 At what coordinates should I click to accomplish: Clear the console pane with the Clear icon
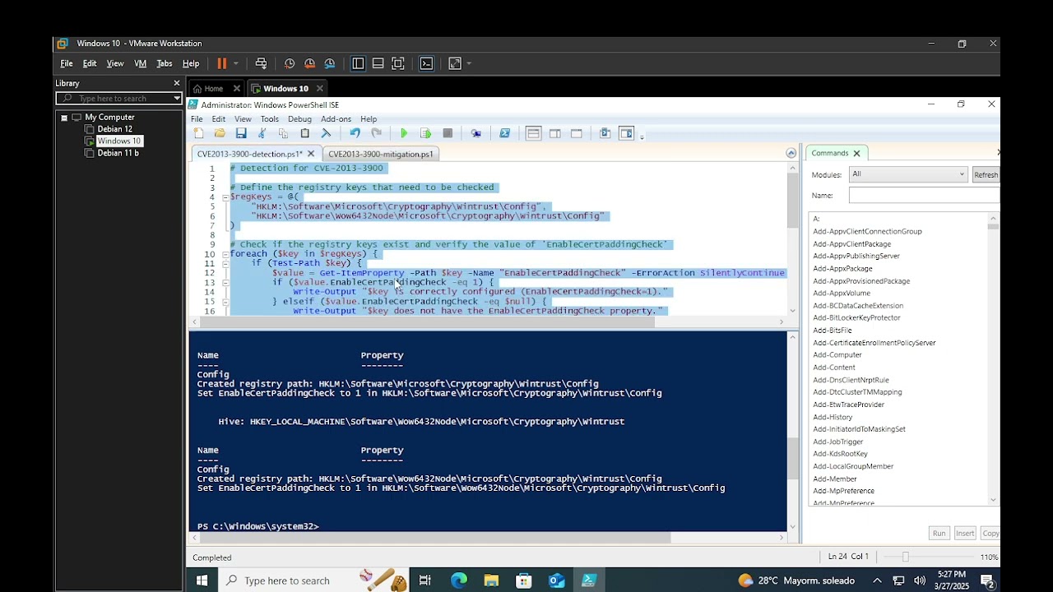tap(326, 133)
